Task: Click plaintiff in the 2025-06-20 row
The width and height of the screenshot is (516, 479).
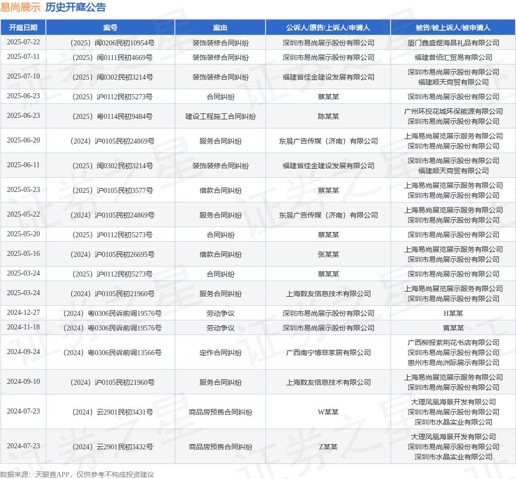Action: [x=329, y=141]
